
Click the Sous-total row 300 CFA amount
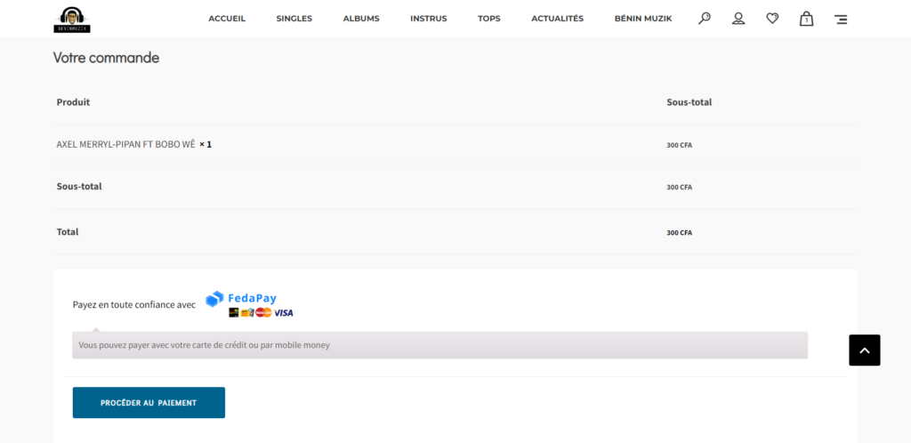(679, 187)
